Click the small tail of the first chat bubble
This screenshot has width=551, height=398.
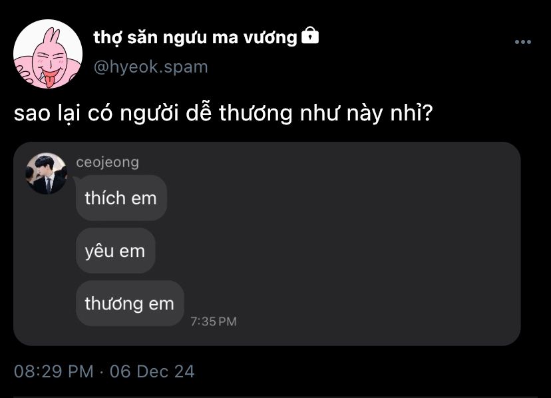coord(75,180)
